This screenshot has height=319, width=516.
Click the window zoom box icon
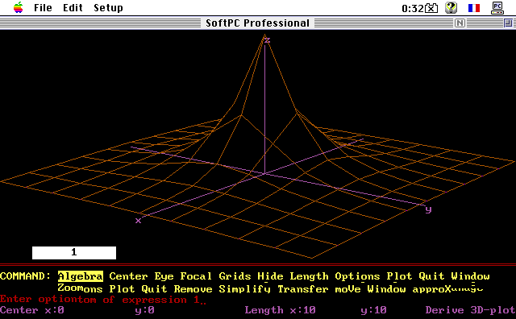[508, 23]
